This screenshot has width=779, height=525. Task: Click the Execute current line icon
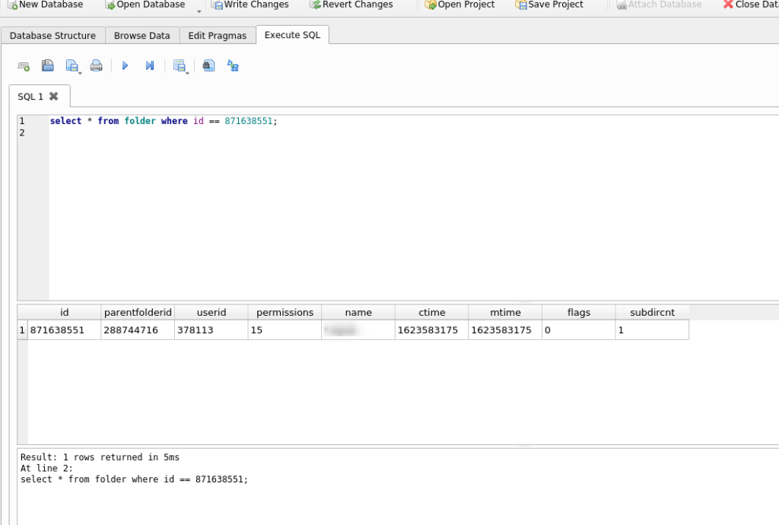coord(149,65)
